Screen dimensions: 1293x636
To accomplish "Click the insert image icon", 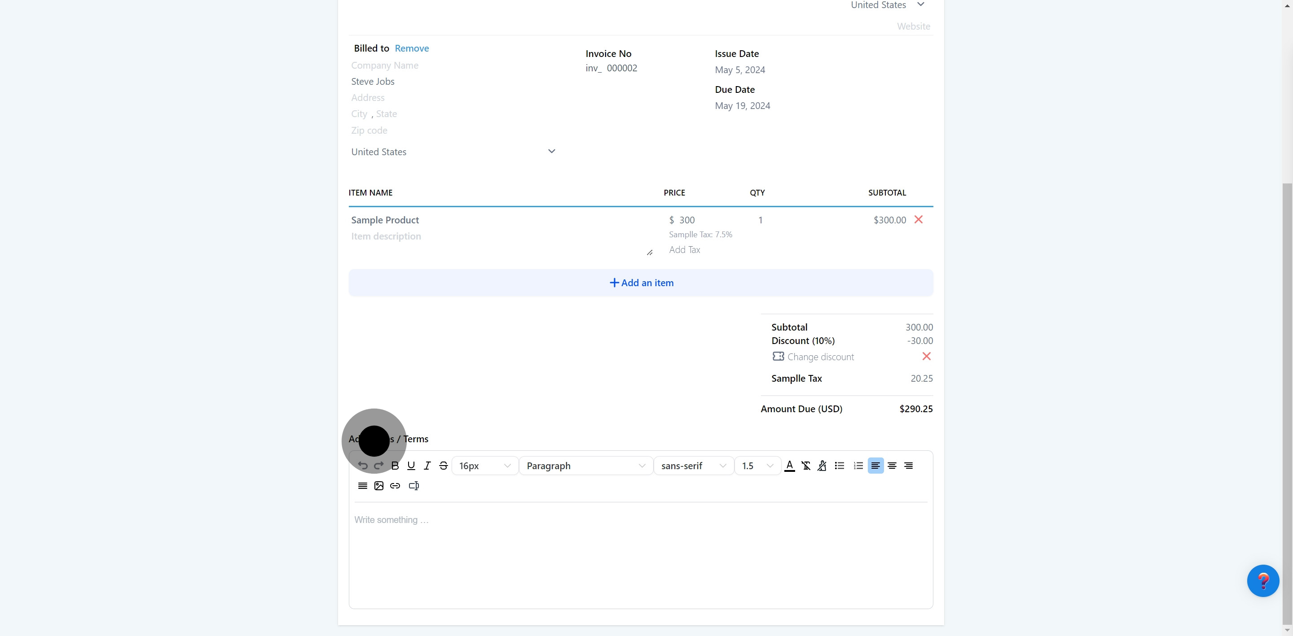I will [379, 486].
